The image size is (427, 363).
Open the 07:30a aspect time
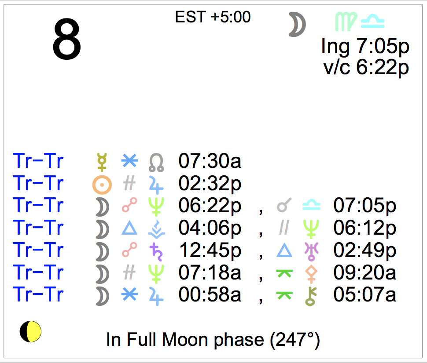[x=210, y=162]
